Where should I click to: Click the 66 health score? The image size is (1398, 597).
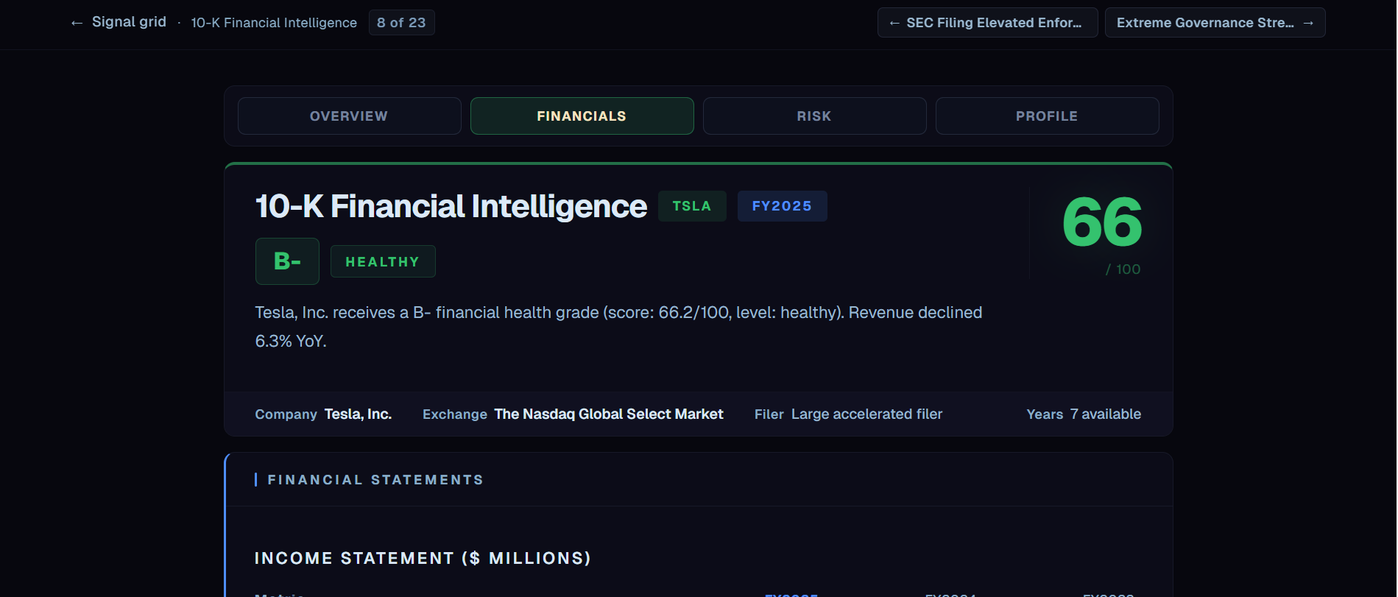(1101, 222)
